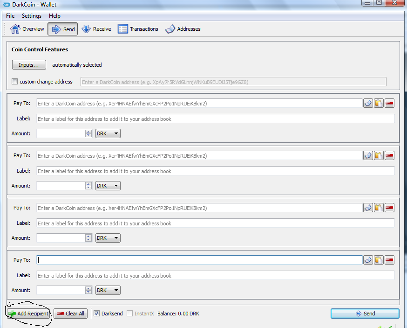Image resolution: width=407 pixels, height=328 pixels.
Task: Paste clipboard address into second recipient
Action: pos(379,155)
